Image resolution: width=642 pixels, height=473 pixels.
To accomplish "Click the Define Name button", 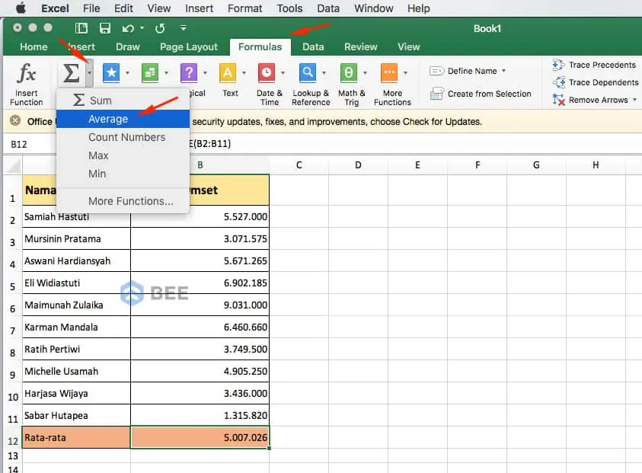I will point(463,71).
